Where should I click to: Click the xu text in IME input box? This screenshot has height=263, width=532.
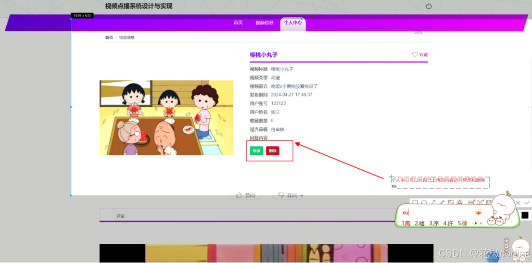(405, 213)
